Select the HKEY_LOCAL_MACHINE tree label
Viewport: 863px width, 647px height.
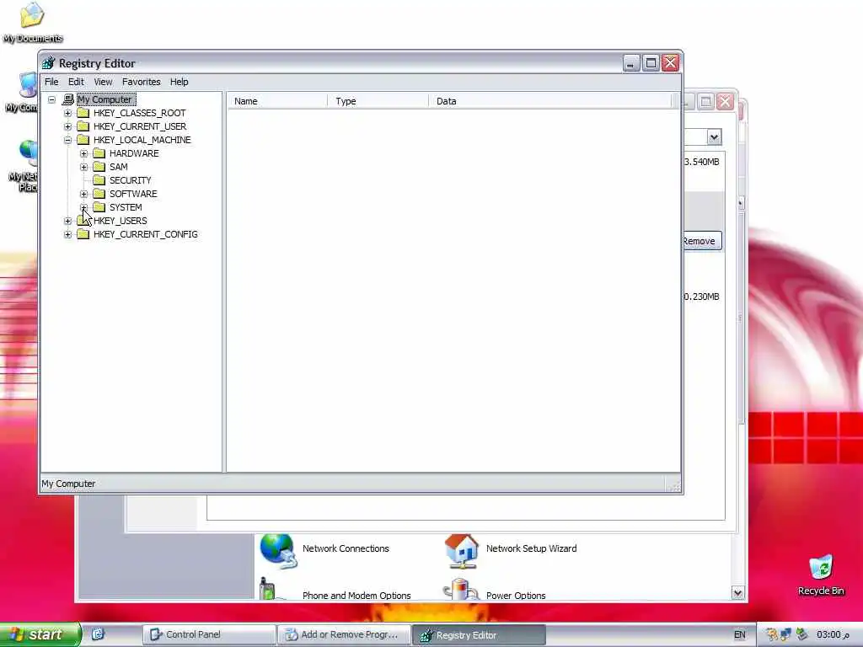coord(142,140)
